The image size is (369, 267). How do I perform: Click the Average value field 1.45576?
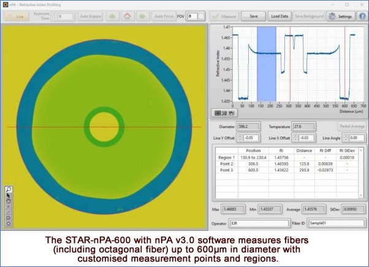313,209
